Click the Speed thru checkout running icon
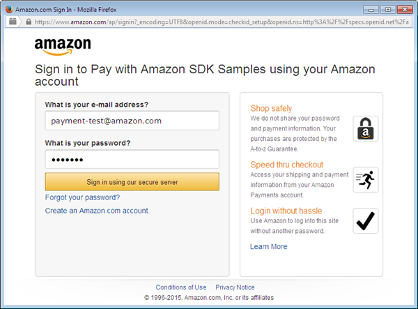 [x=365, y=179]
